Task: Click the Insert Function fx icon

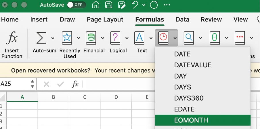Action: click(12, 38)
